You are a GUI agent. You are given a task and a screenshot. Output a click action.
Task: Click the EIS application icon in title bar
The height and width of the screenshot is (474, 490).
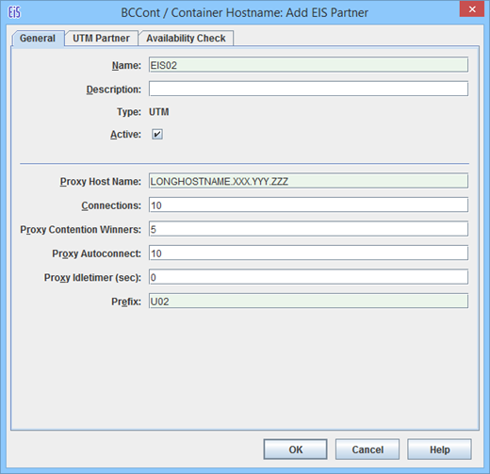click(14, 12)
